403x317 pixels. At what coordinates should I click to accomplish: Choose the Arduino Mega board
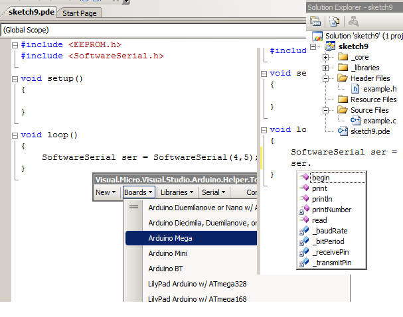(191, 238)
